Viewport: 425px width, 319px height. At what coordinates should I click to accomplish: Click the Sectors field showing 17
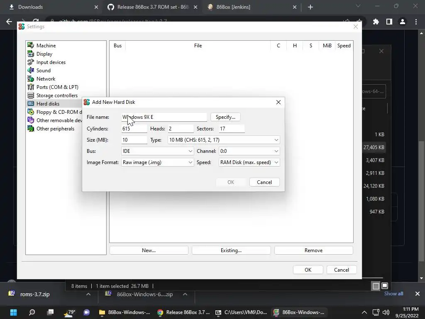tap(232, 129)
